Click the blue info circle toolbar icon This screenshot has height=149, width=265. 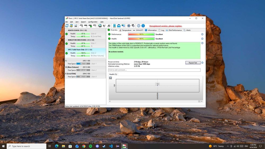143,26
